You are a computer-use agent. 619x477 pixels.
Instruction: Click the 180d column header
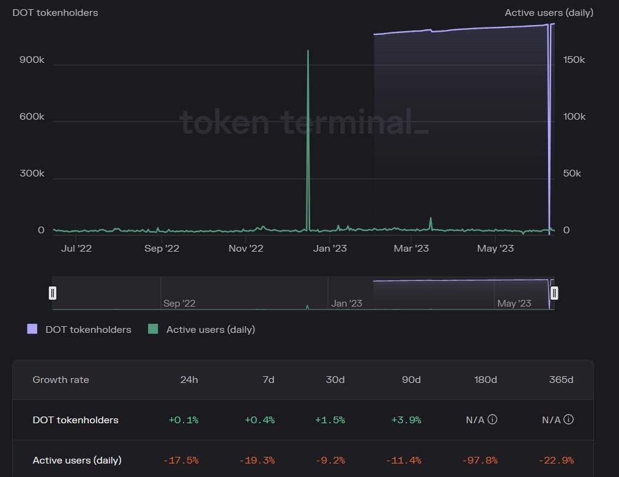[x=485, y=380]
